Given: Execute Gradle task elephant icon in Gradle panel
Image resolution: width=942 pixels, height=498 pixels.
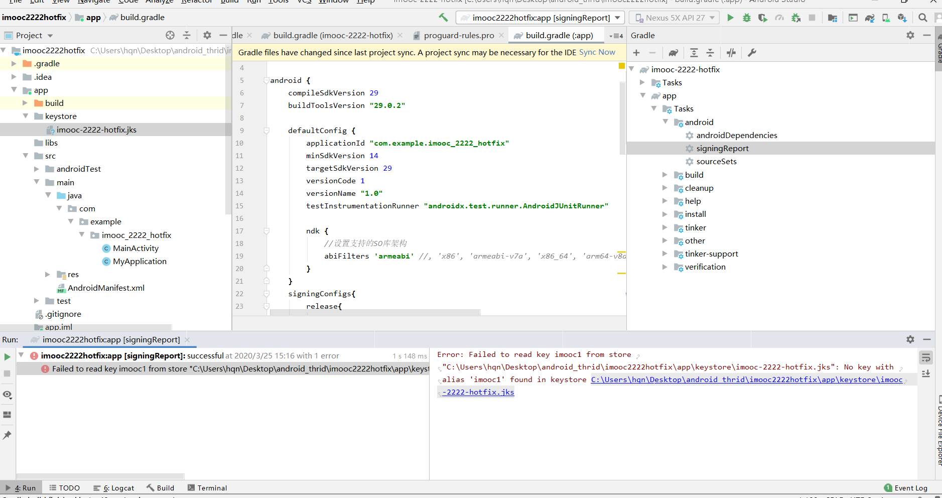Looking at the screenshot, I should pyautogui.click(x=674, y=53).
